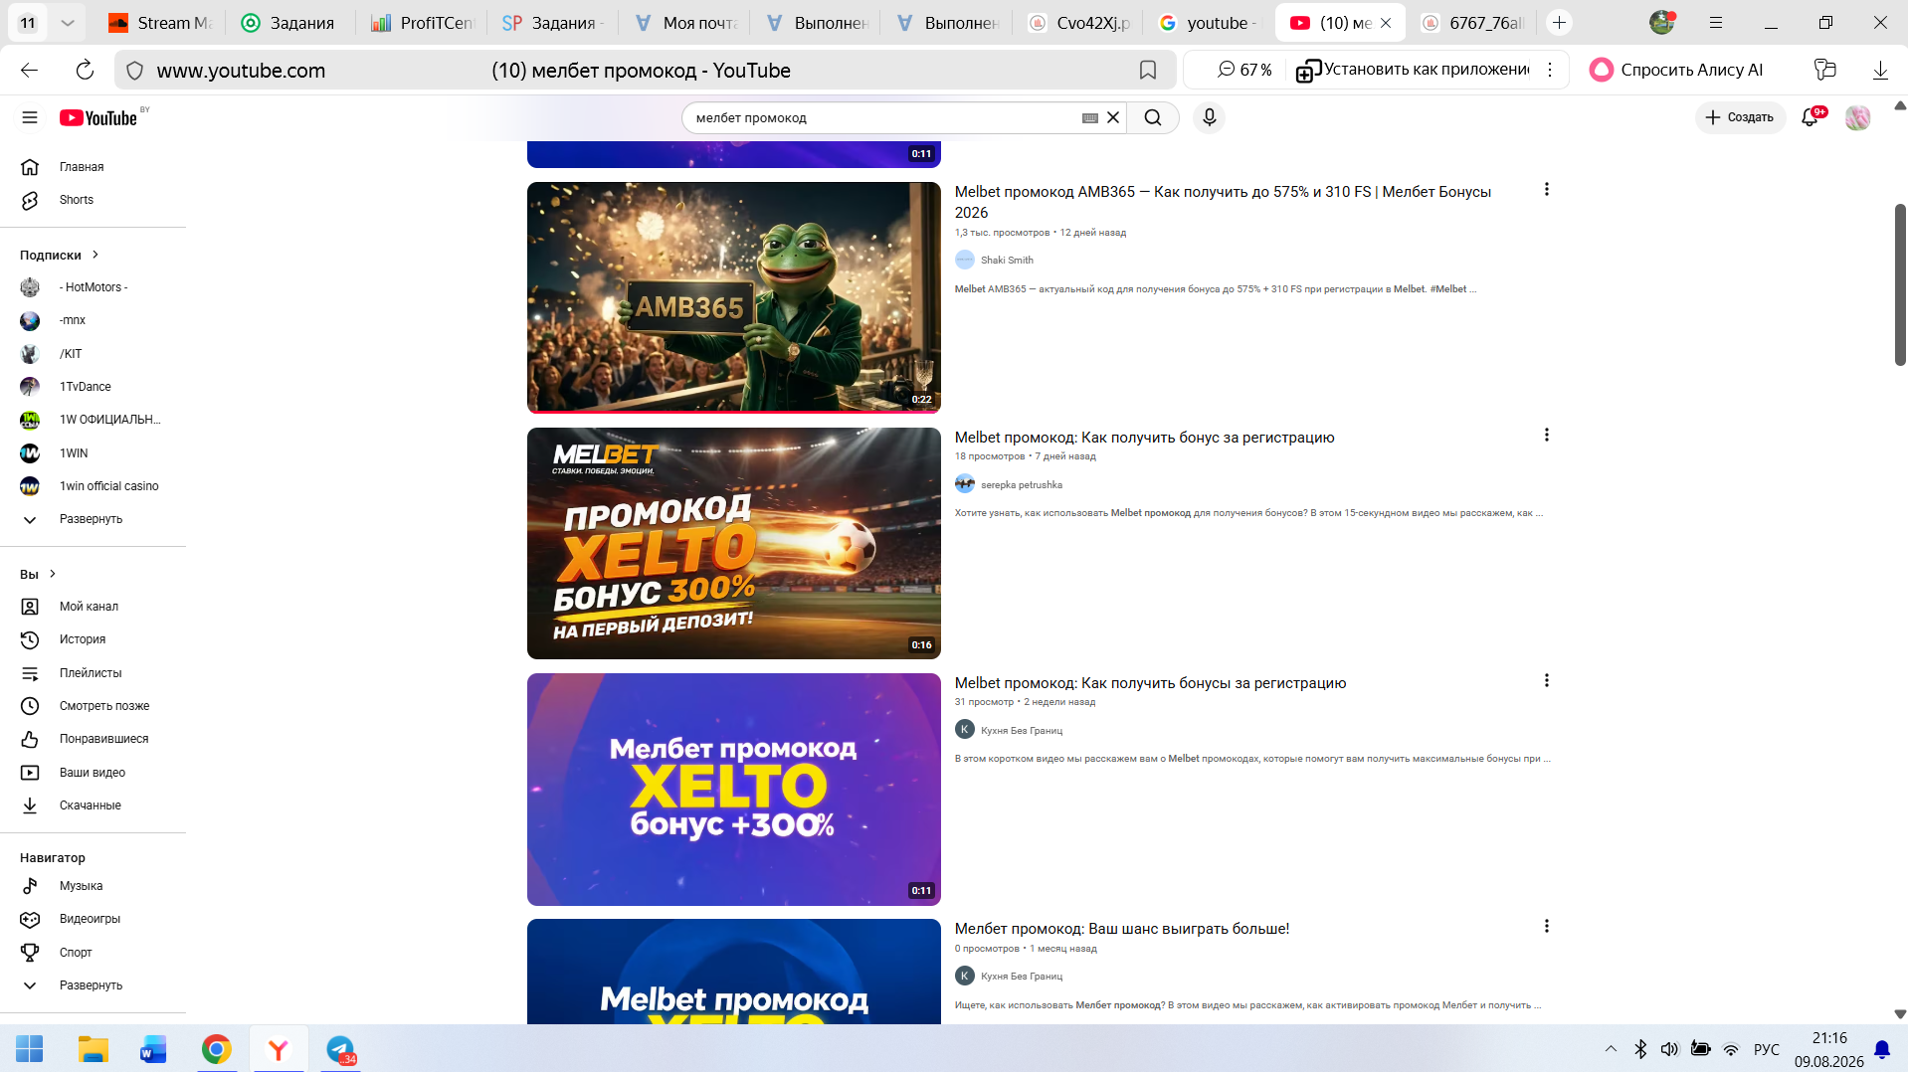Open more options for бонус за регистрацию video
Screen dimensions: 1908x1072
1546,435
